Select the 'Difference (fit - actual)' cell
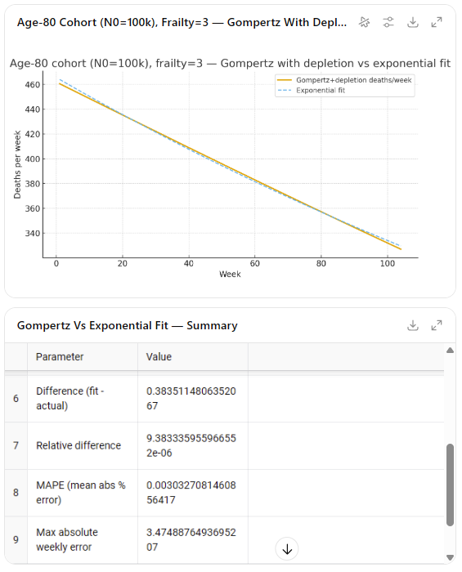The height and width of the screenshot is (572, 462). pyautogui.click(x=83, y=399)
